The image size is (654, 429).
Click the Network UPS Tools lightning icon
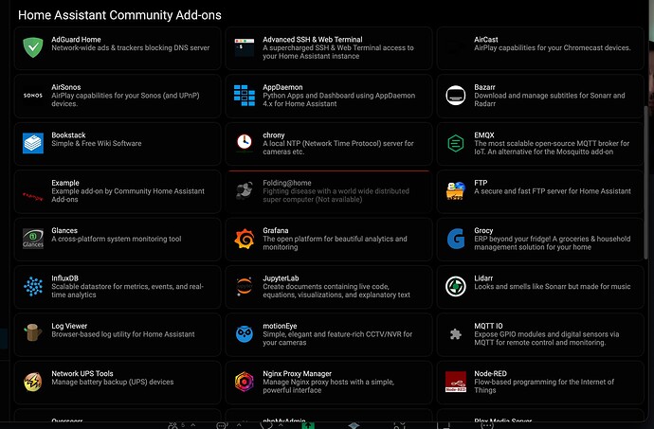pos(33,382)
